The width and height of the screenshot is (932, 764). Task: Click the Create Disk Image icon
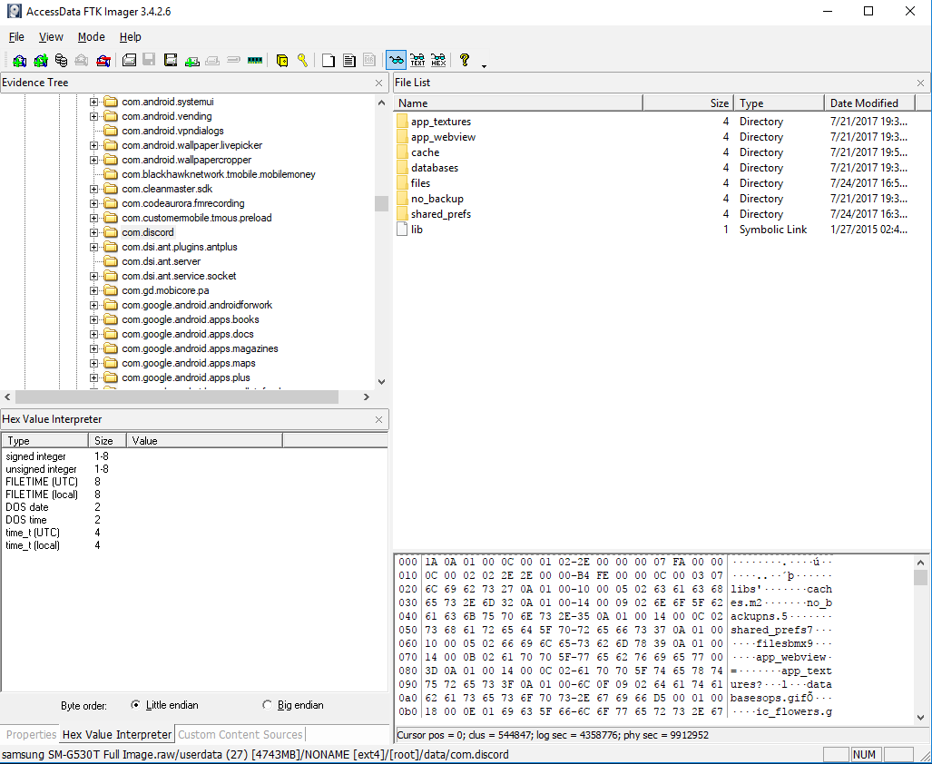tap(129, 60)
